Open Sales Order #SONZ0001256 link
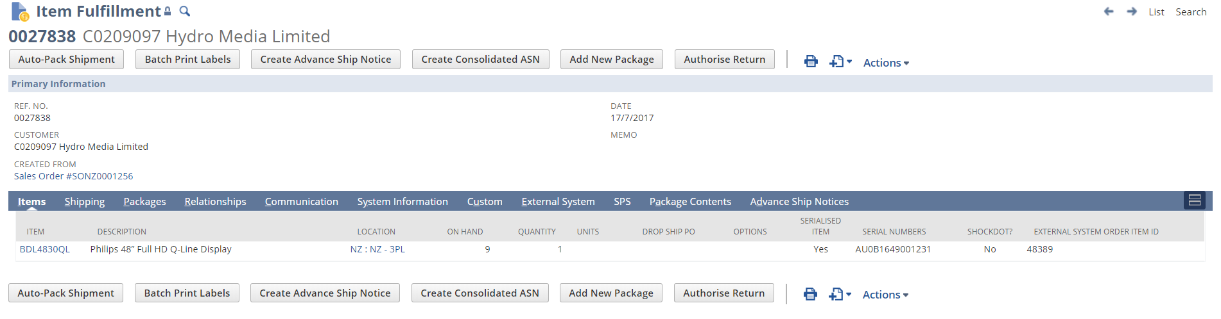 tap(74, 176)
